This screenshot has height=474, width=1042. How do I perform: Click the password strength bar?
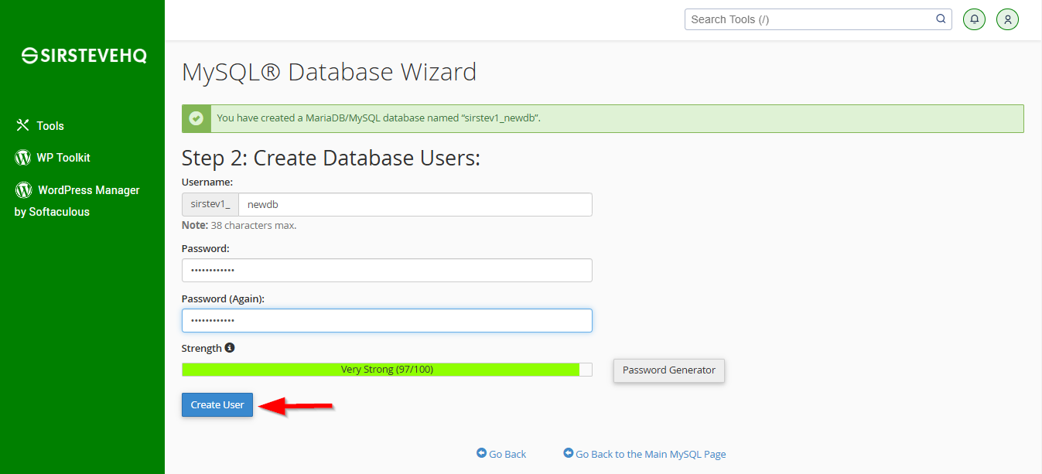(387, 370)
